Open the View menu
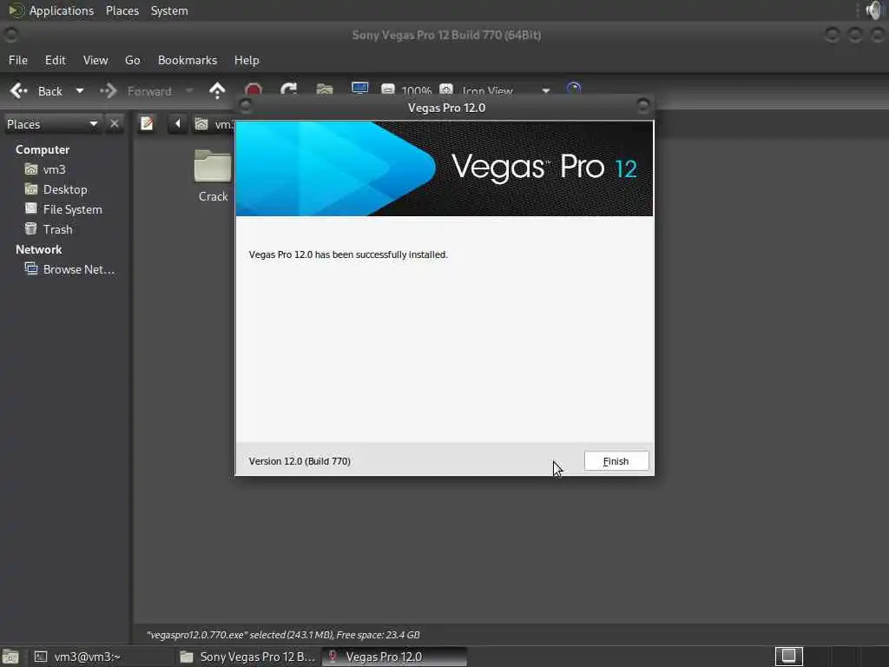Screen dimensions: 889x667 95,60
